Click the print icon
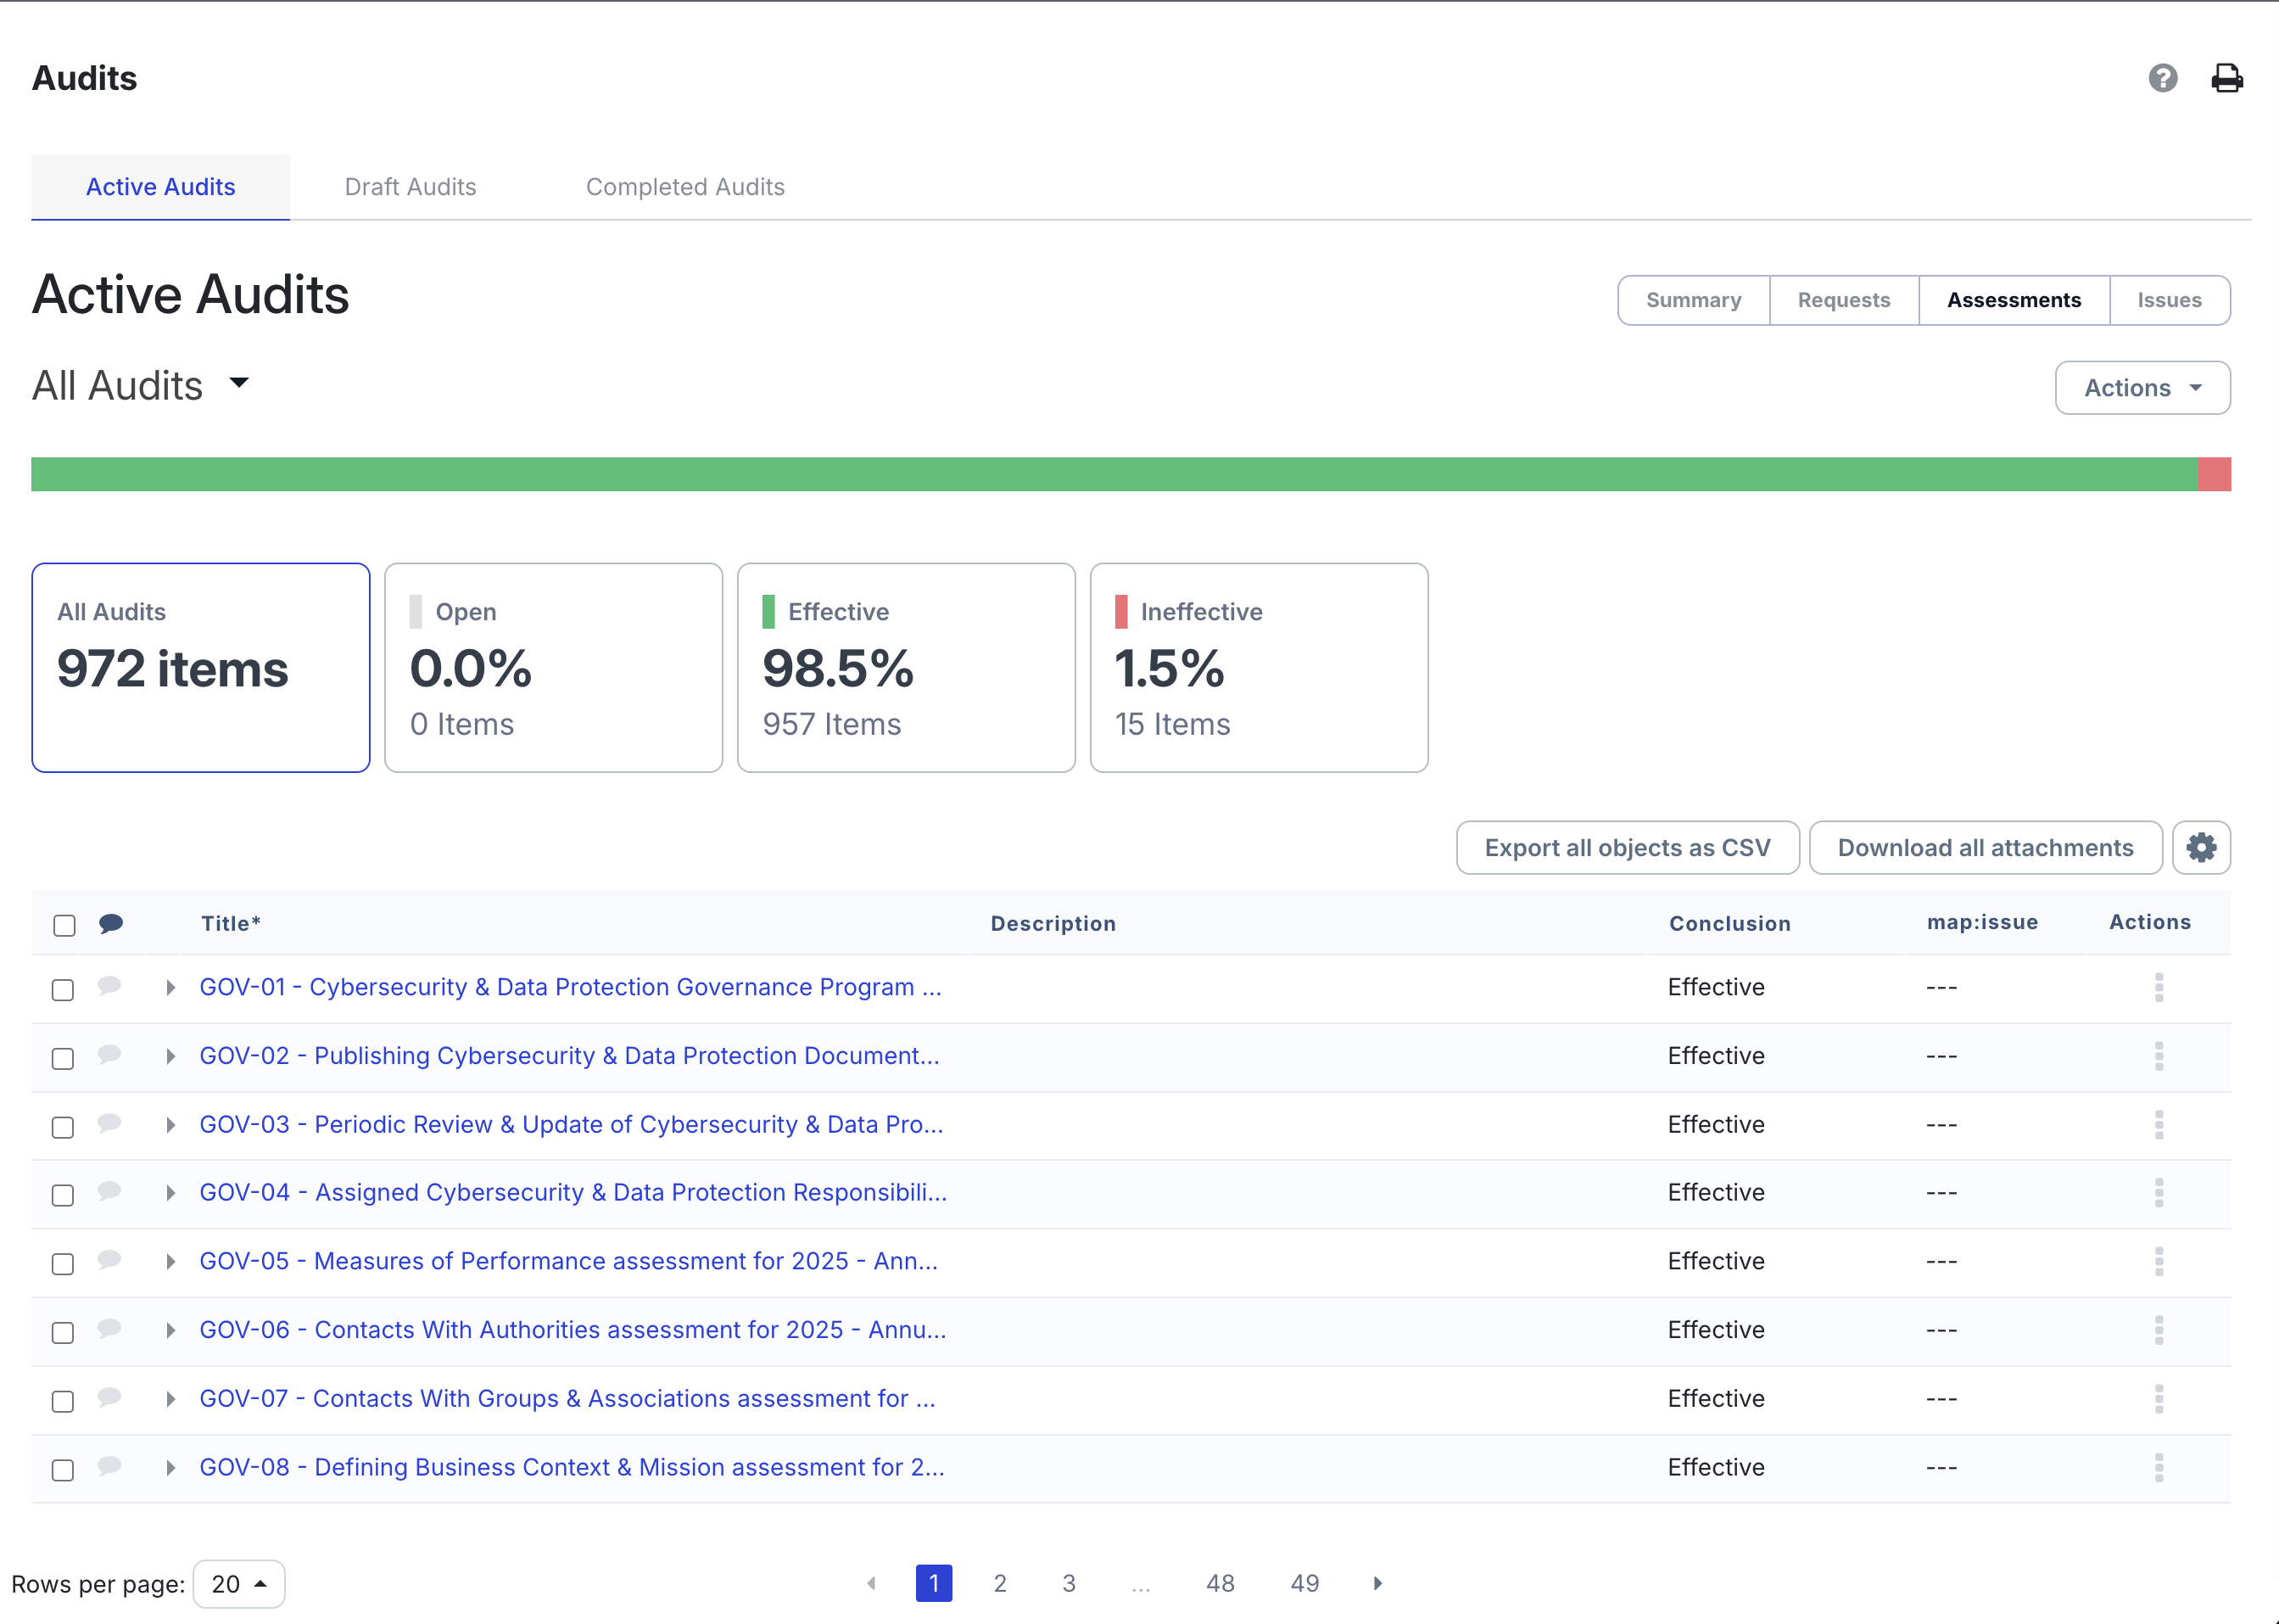2279x1624 pixels. pyautogui.click(x=2226, y=78)
